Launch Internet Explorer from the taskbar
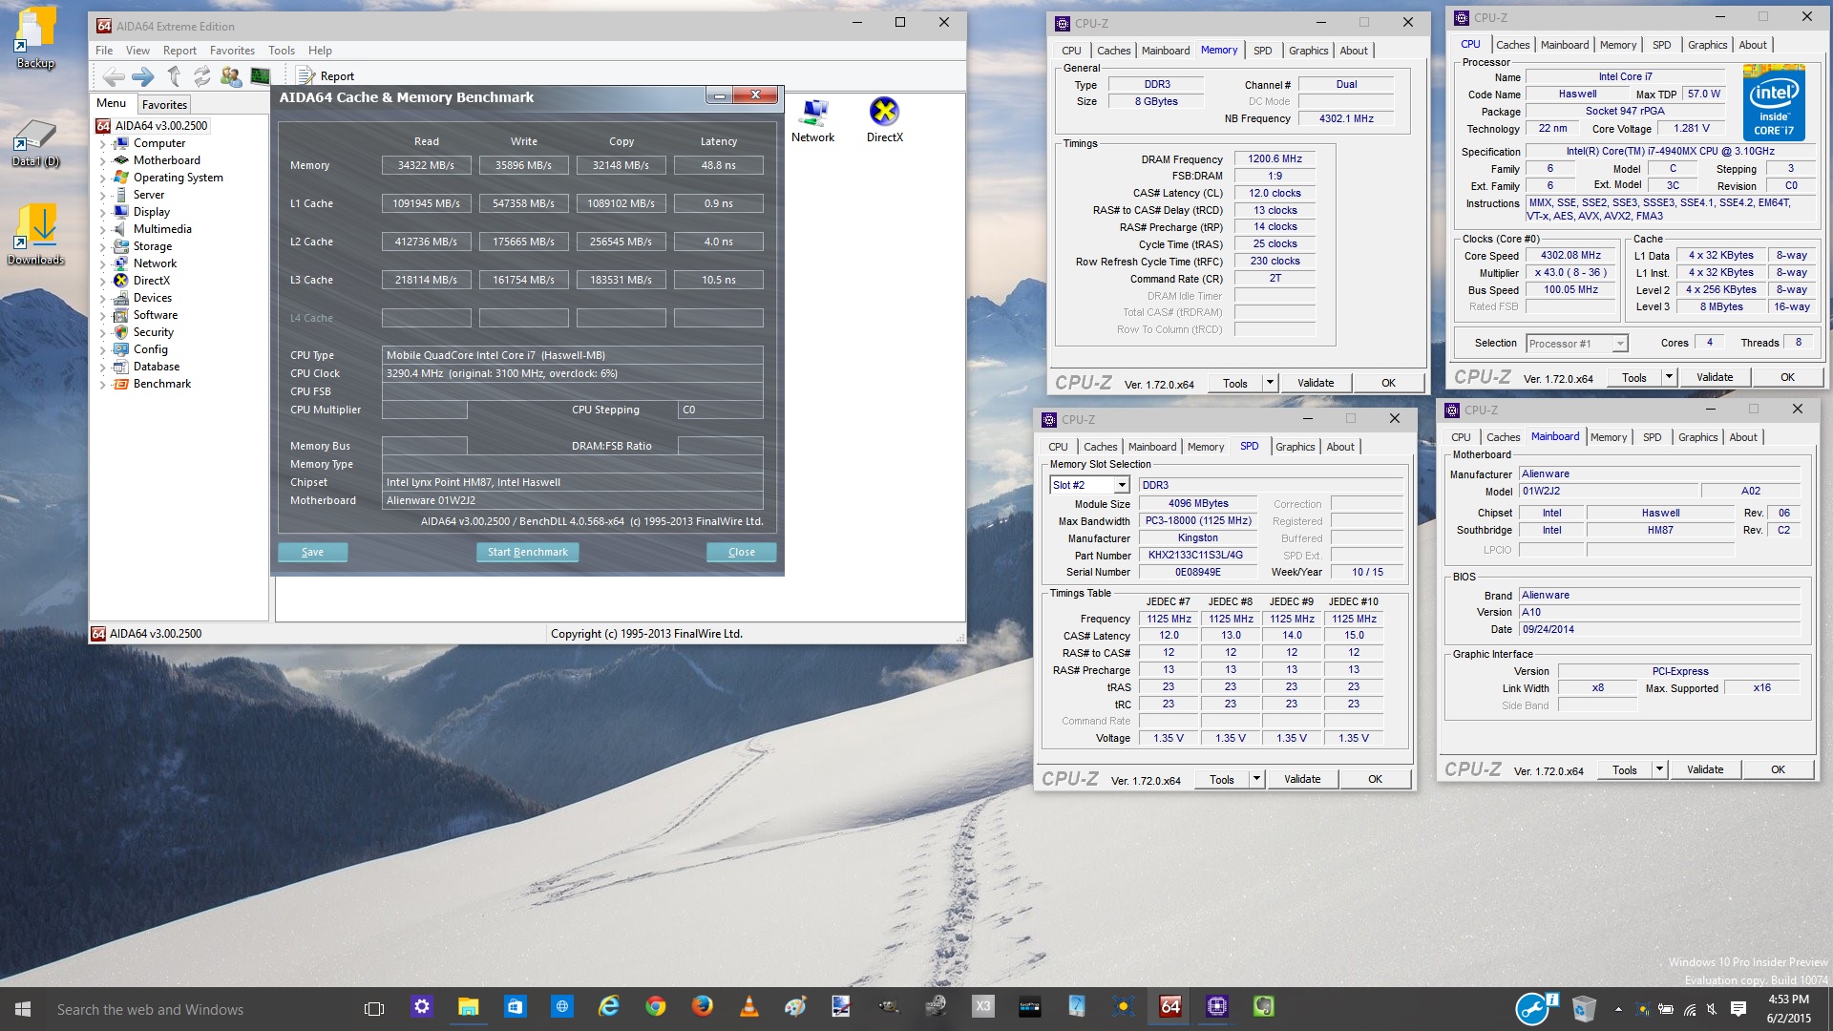 coord(608,1007)
